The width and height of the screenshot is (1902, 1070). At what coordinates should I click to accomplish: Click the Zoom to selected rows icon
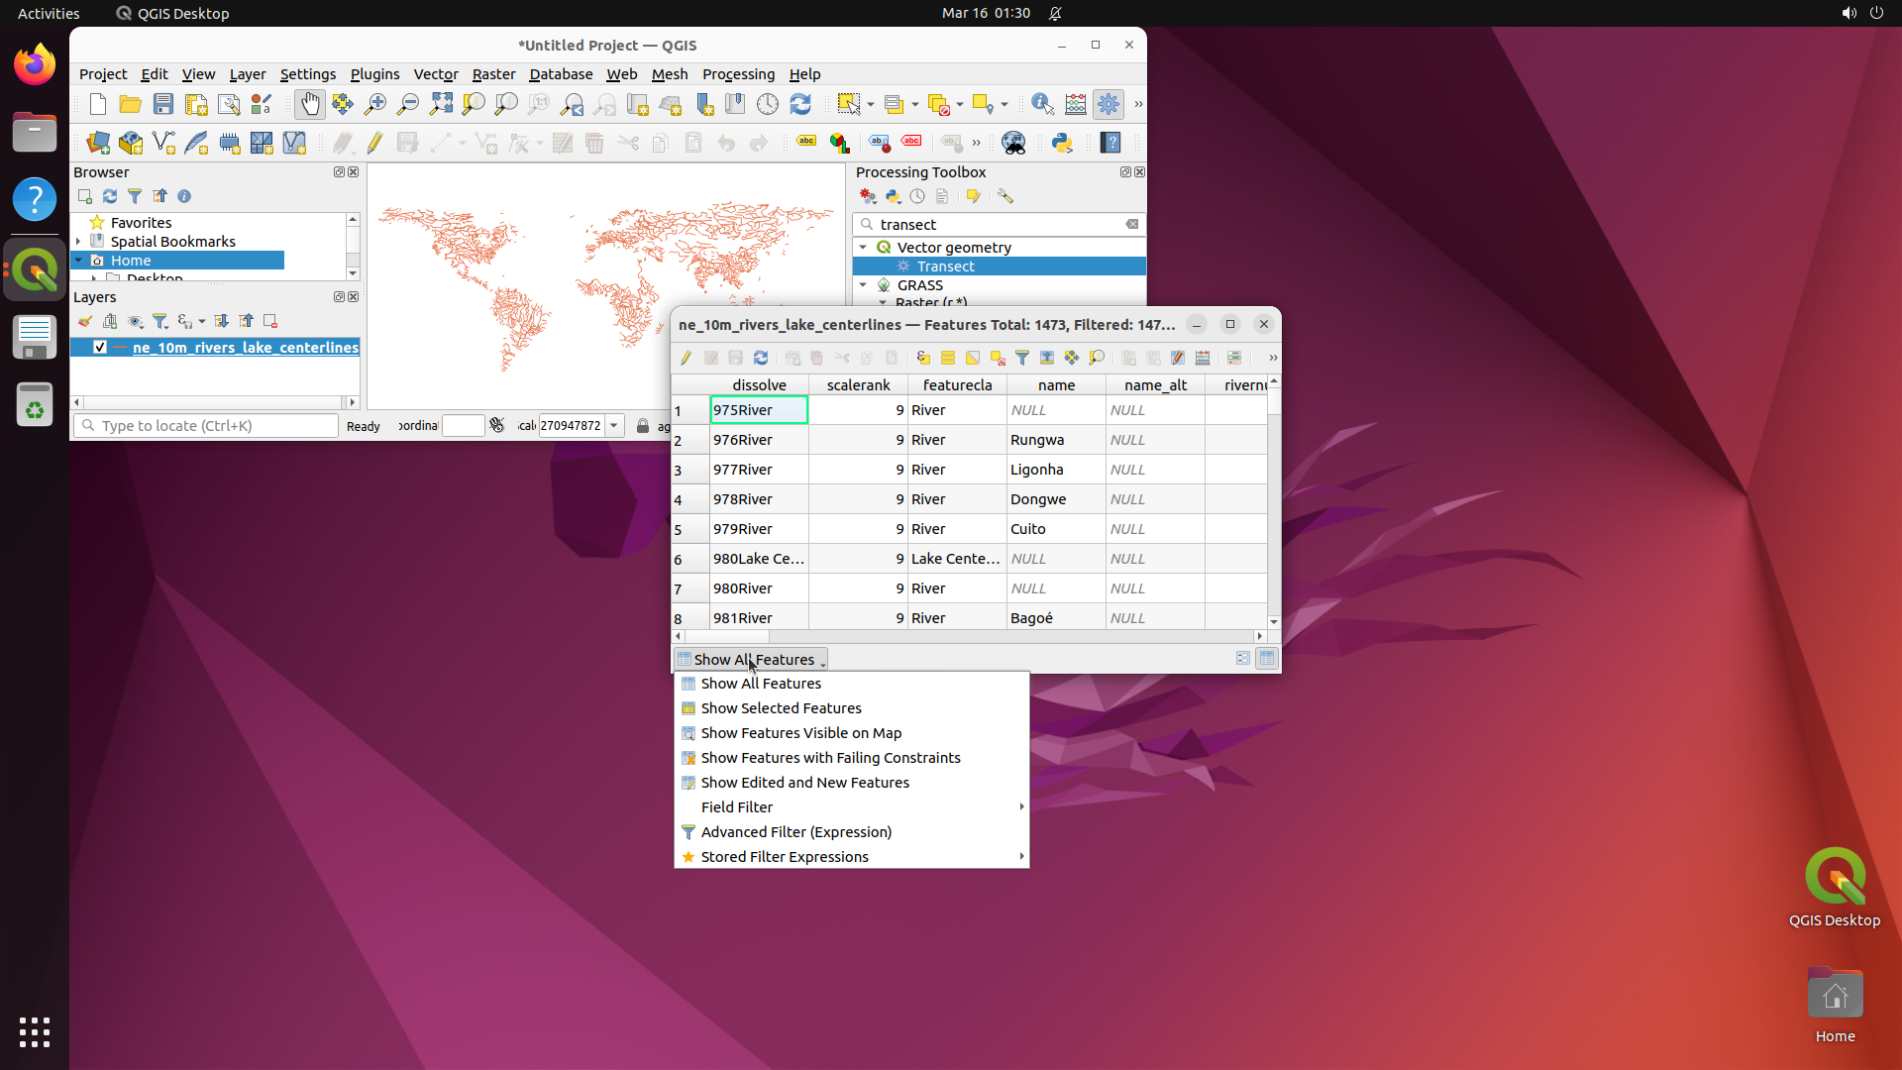click(x=1097, y=358)
